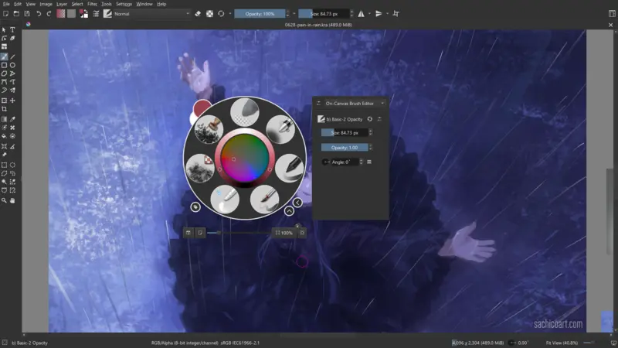Click Fit View zoom label in status bar

562,343
